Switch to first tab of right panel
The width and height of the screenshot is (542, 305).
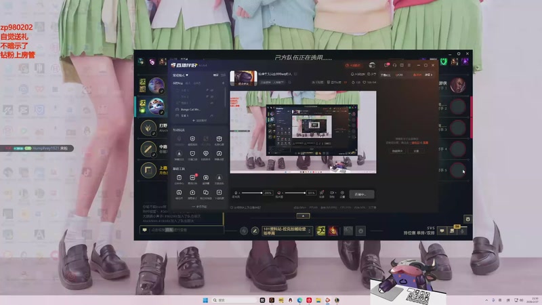[x=385, y=75]
